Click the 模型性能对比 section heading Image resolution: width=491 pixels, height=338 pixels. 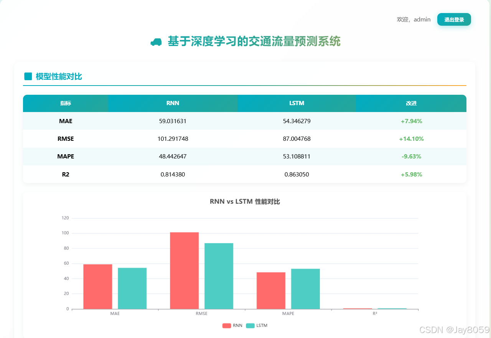coord(59,76)
